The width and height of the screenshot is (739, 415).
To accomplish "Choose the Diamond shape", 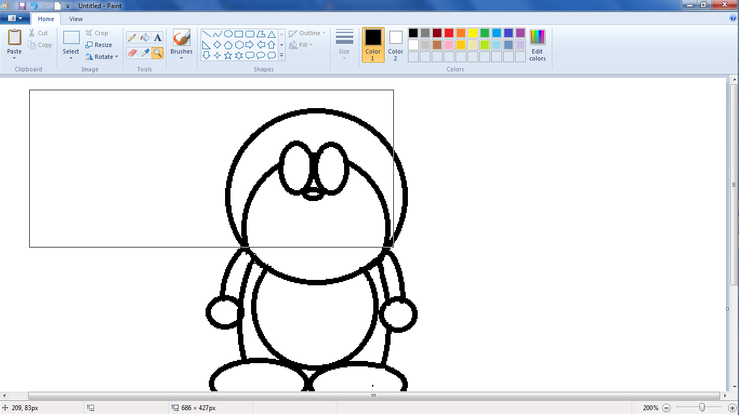I will tap(217, 45).
